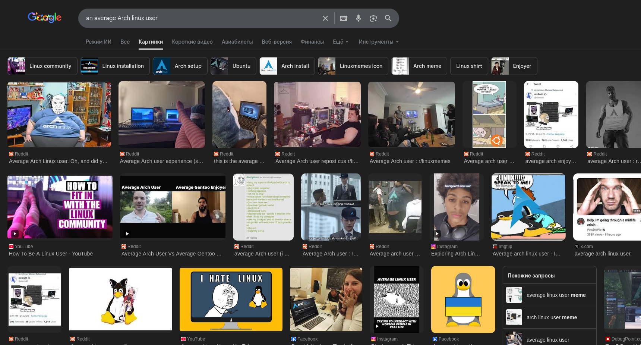Click the Похожие запросы heading
This screenshot has width=641, height=345.
pos(531,276)
